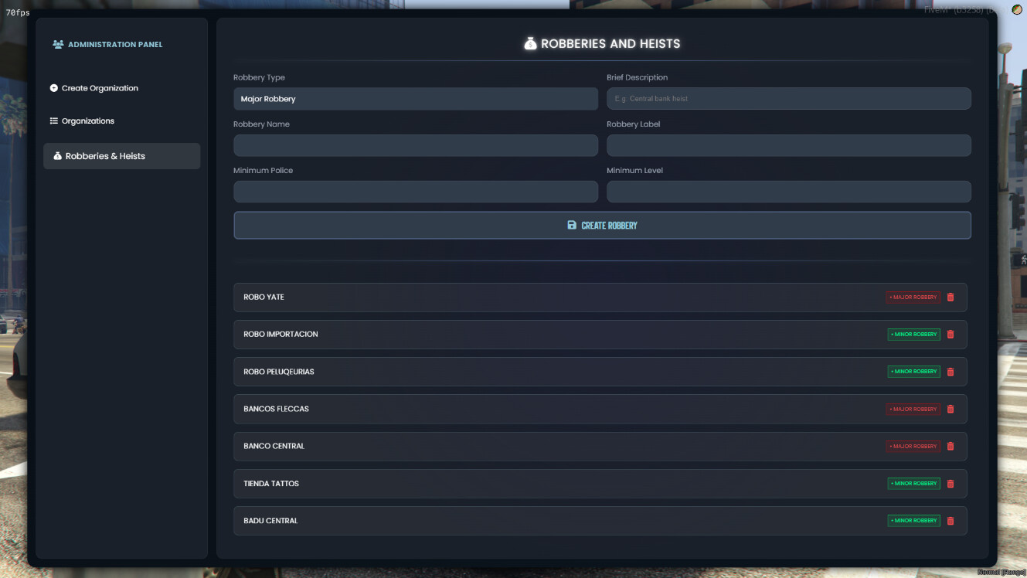Viewport: 1027px width, 578px height.
Task: Delete TIENDA TATTOS with its trash icon
Action: (950, 483)
